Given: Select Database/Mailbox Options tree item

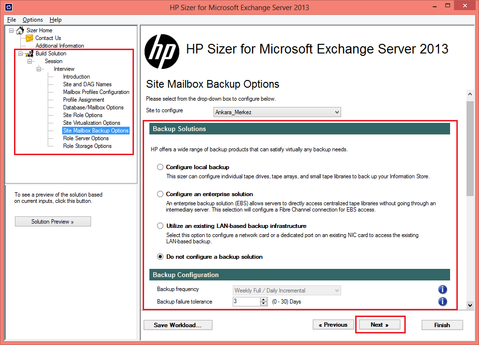Looking at the screenshot, I should 93,107.
